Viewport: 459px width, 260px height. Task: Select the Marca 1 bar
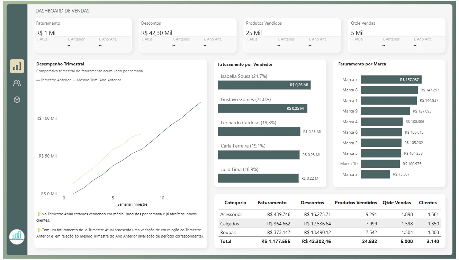(x=389, y=101)
